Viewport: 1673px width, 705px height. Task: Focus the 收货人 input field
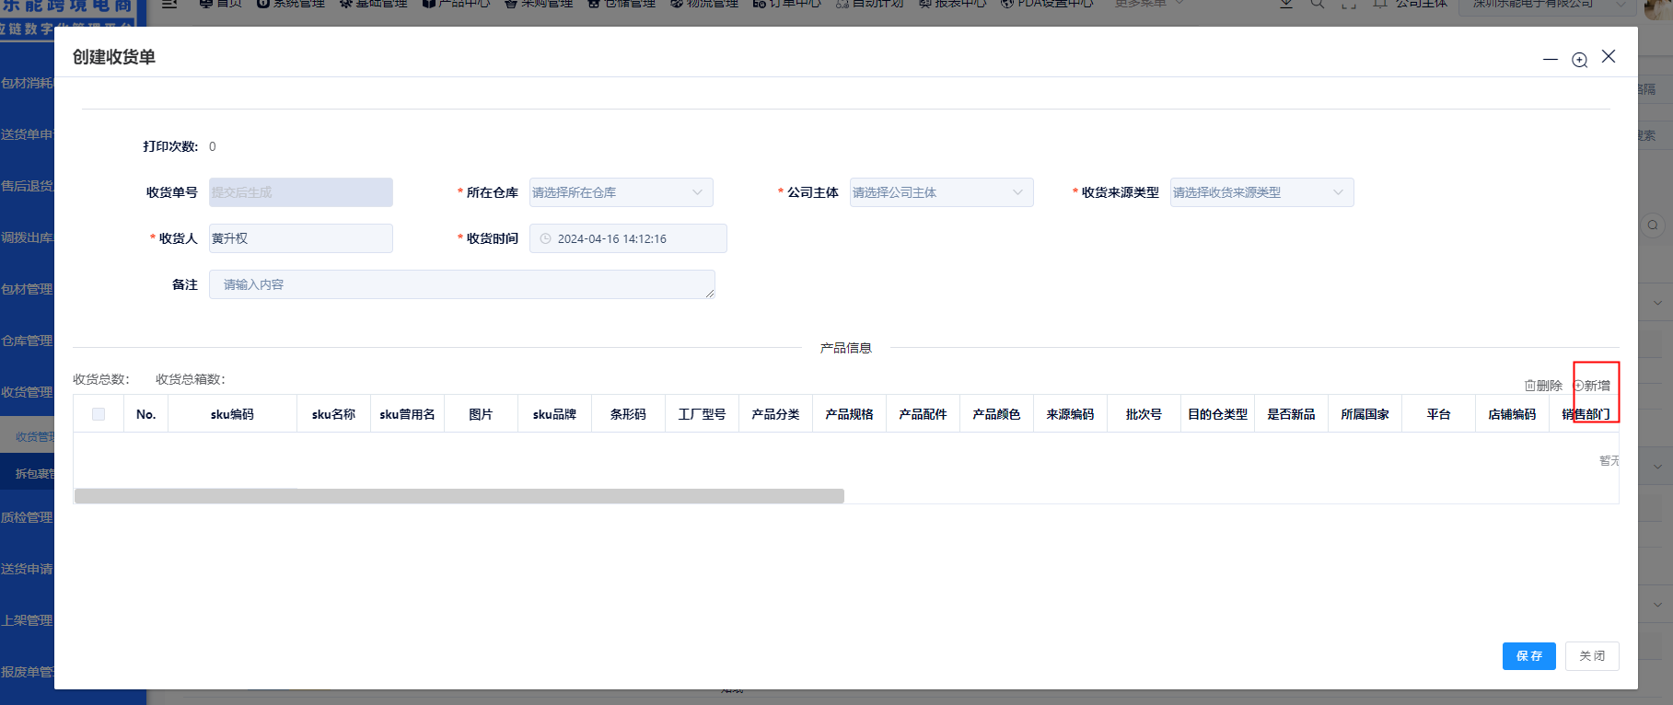(x=300, y=238)
